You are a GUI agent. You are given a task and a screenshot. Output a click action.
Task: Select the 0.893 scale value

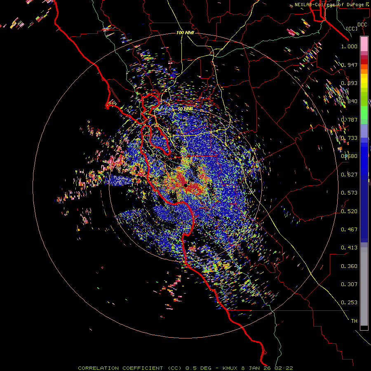pyautogui.click(x=349, y=83)
